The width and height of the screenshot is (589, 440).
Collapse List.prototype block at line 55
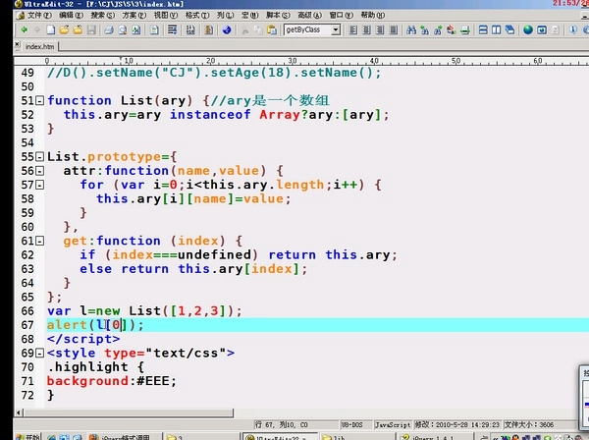pos(39,157)
